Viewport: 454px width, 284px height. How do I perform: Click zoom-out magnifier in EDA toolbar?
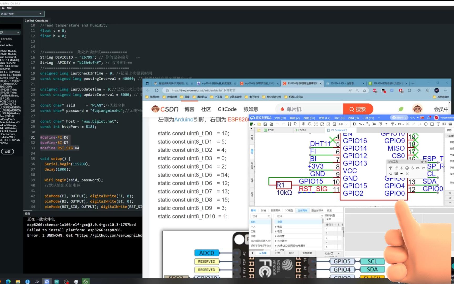[x=309, y=124]
